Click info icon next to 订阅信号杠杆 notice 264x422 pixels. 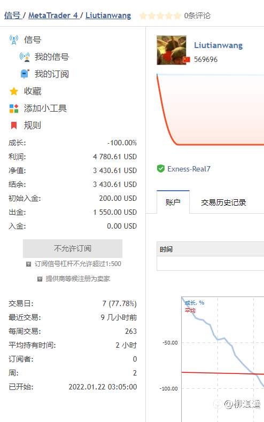point(28,264)
